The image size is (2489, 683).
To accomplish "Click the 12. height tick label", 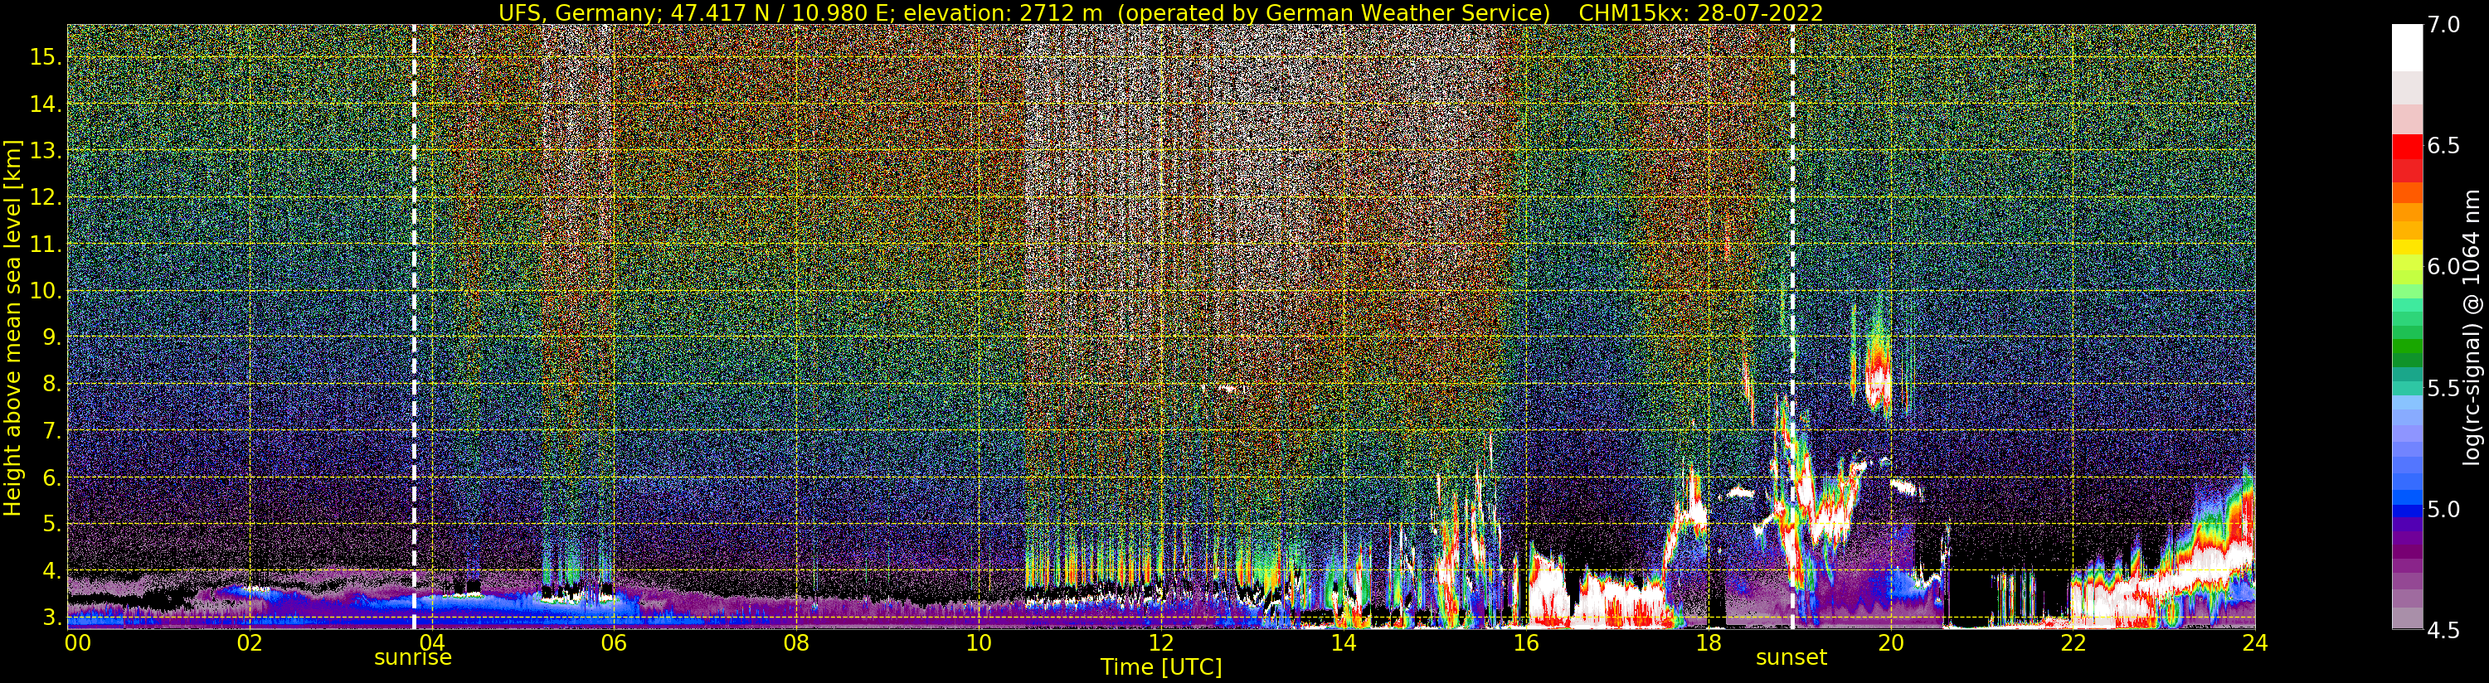I will (x=45, y=197).
